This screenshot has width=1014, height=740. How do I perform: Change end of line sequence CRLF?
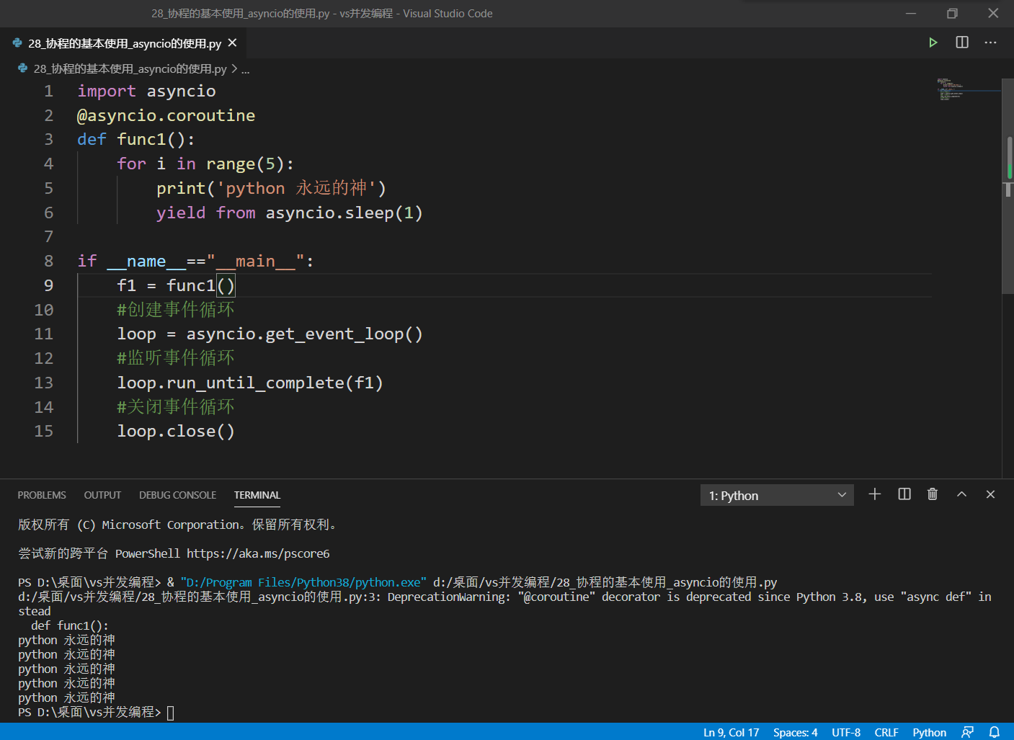886,732
